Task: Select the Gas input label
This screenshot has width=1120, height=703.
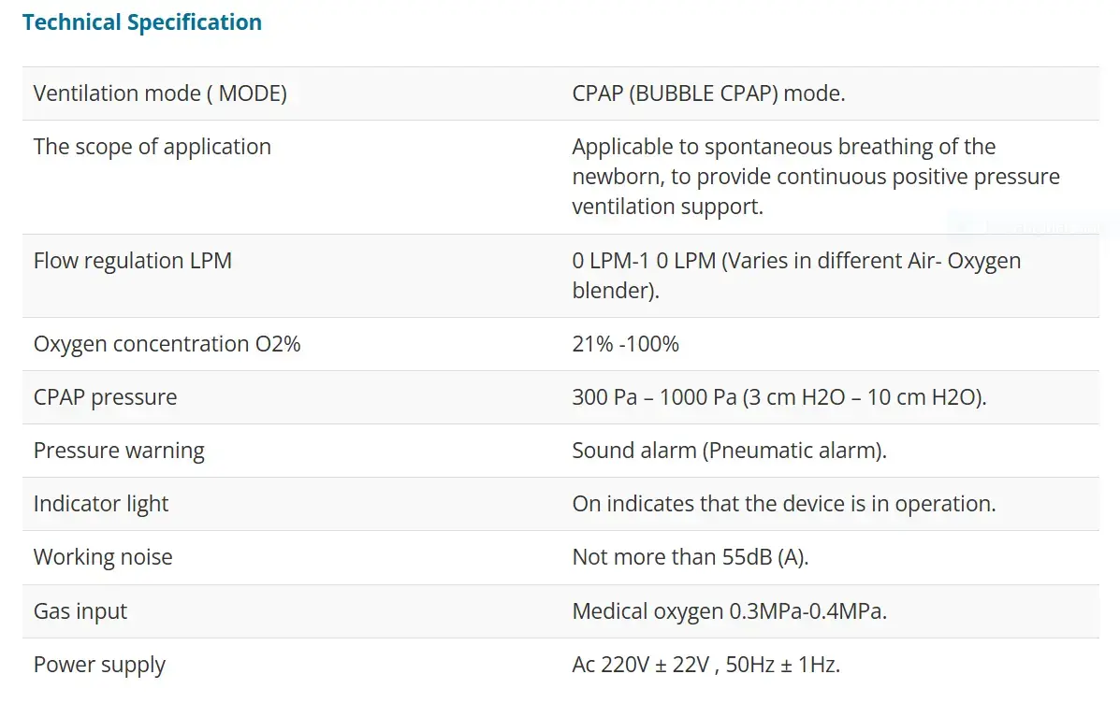Action: coord(80,611)
